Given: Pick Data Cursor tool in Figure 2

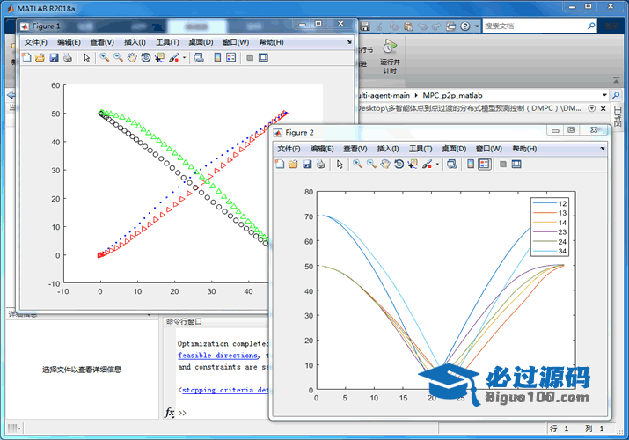Looking at the screenshot, I should (x=413, y=164).
